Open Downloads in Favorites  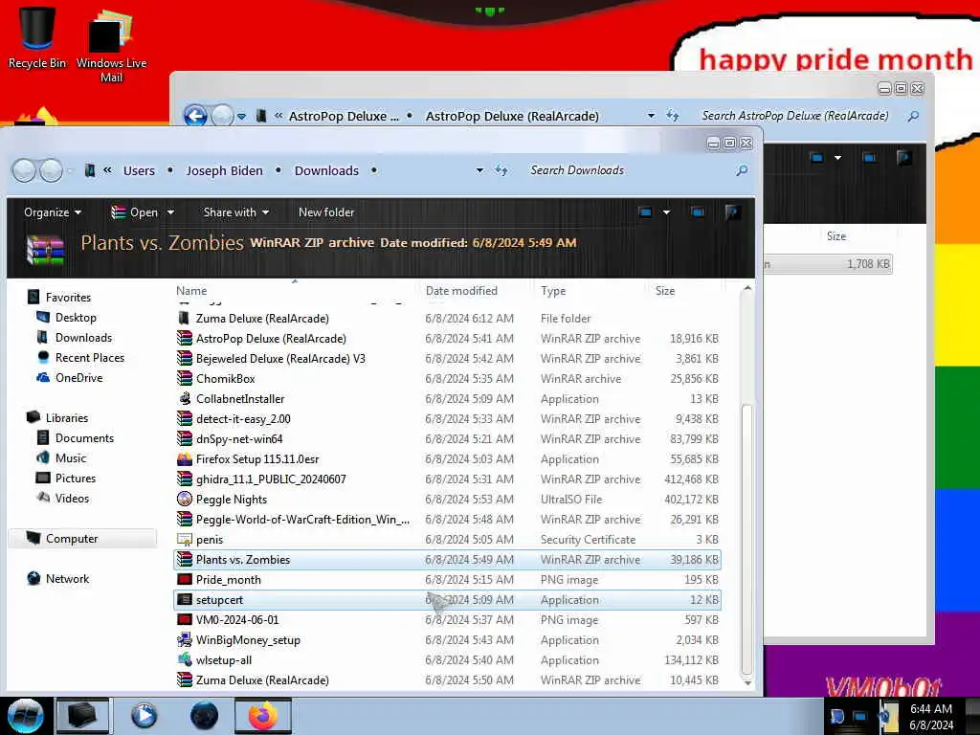(83, 338)
